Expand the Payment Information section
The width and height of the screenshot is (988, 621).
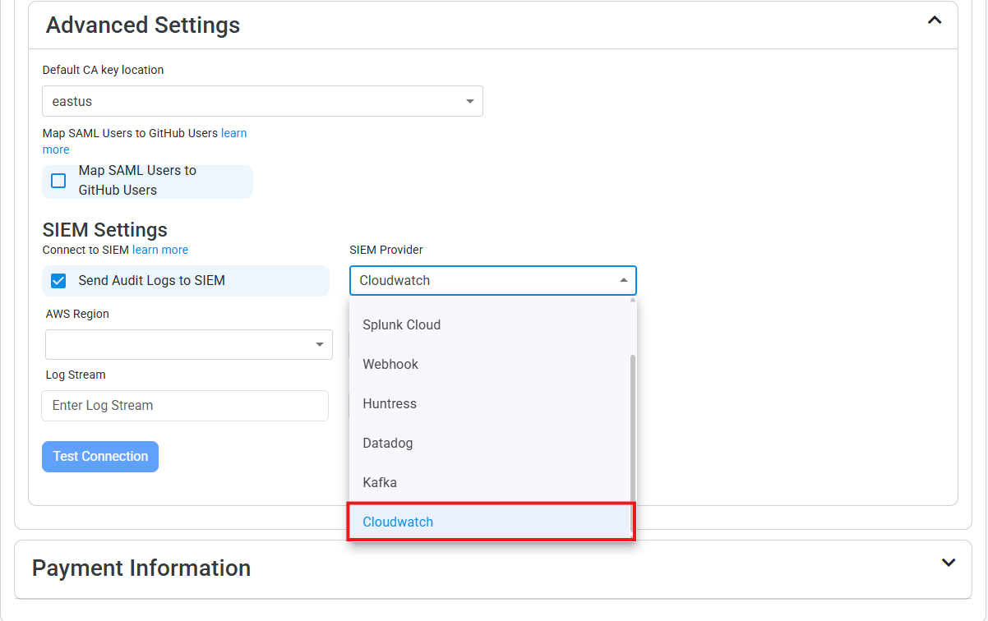tap(948, 563)
